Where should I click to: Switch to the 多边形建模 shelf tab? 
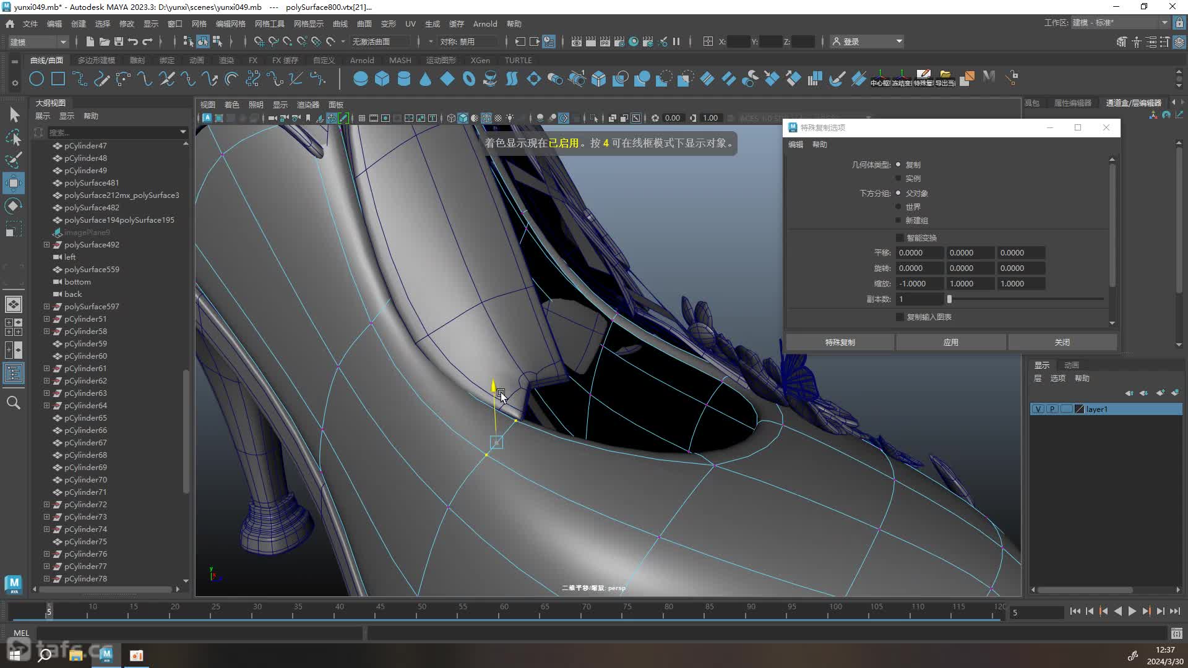tap(97, 60)
